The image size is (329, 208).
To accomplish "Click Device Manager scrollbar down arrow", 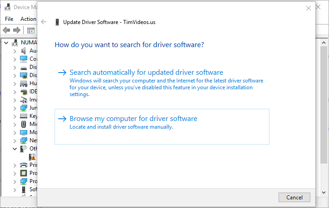I will click(324, 192).
